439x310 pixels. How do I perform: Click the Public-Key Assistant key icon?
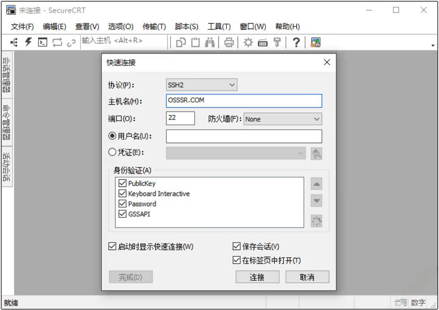277,42
